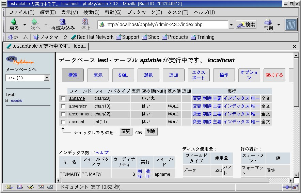Open Address Book from status bar icon
Image resolution: width=301 pixels, height=193 pixels.
coord(41,187)
